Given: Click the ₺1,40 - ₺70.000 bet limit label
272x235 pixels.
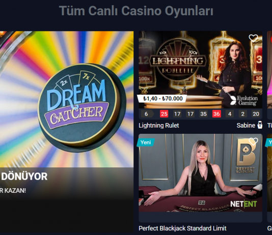Looking at the screenshot, I should click(x=162, y=99).
